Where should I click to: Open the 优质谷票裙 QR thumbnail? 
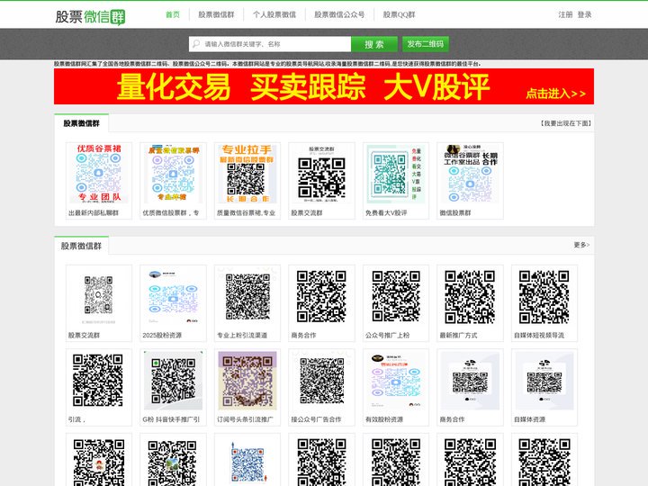click(x=99, y=174)
